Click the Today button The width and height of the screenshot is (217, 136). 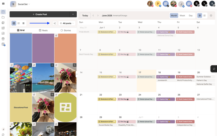coord(85,16)
